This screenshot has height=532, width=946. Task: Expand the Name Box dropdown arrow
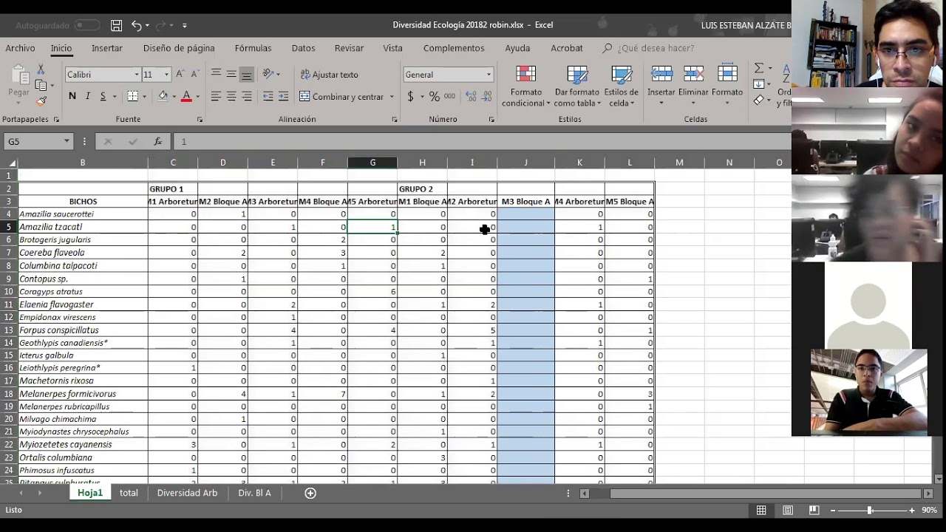(x=67, y=141)
